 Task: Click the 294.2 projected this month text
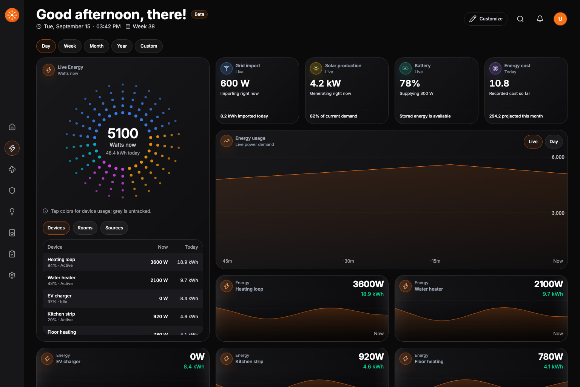516,116
